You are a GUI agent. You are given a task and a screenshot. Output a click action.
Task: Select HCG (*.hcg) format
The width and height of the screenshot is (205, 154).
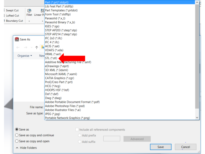[x=120, y=86]
